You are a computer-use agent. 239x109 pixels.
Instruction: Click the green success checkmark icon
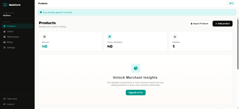[x=41, y=12]
